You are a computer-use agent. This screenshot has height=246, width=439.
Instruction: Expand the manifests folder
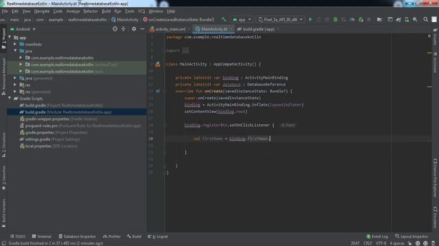(x=15, y=44)
